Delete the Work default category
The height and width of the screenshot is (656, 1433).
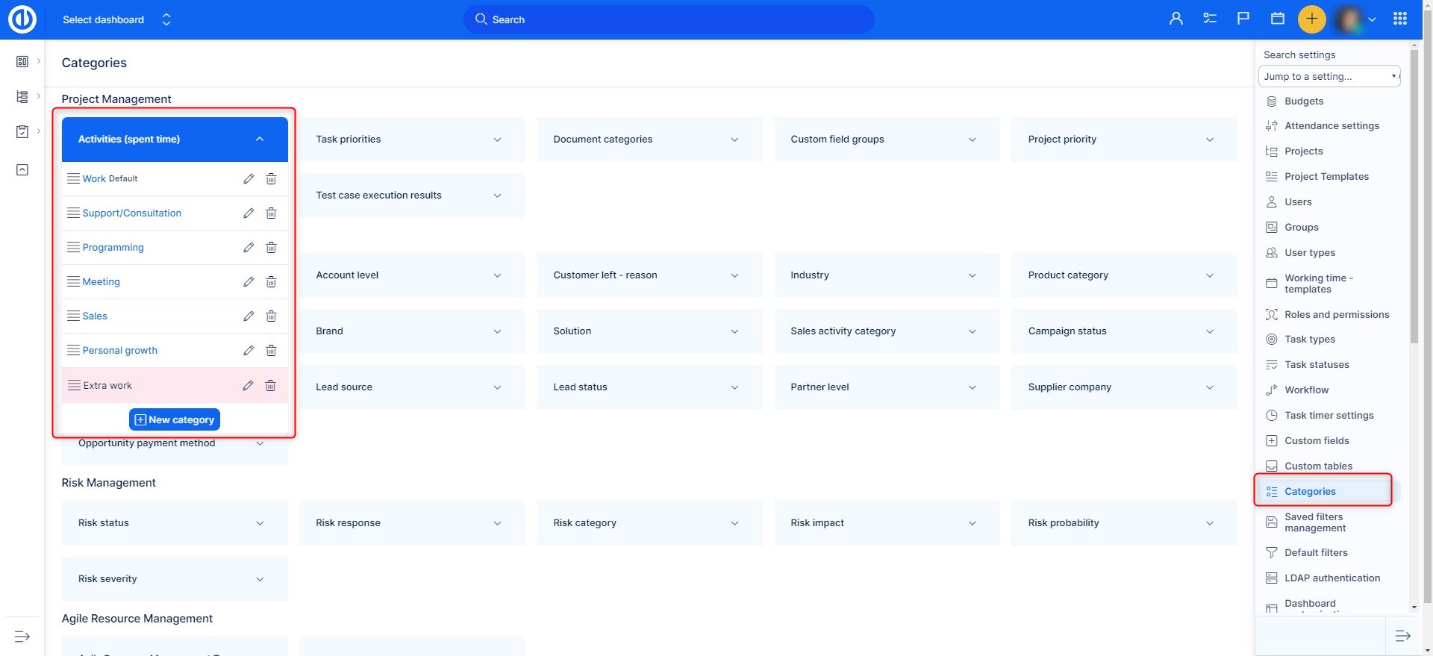[x=271, y=179]
